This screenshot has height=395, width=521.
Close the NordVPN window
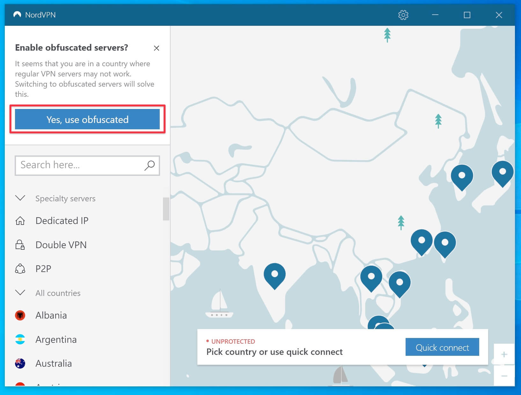(x=499, y=15)
